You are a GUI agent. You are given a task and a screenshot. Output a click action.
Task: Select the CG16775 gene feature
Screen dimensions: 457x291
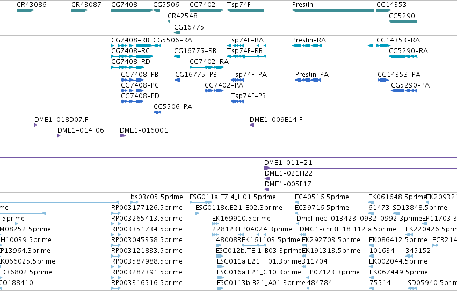[x=177, y=33]
